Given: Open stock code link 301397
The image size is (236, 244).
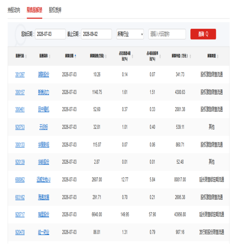Looking at the screenshot, I should (x=20, y=75).
